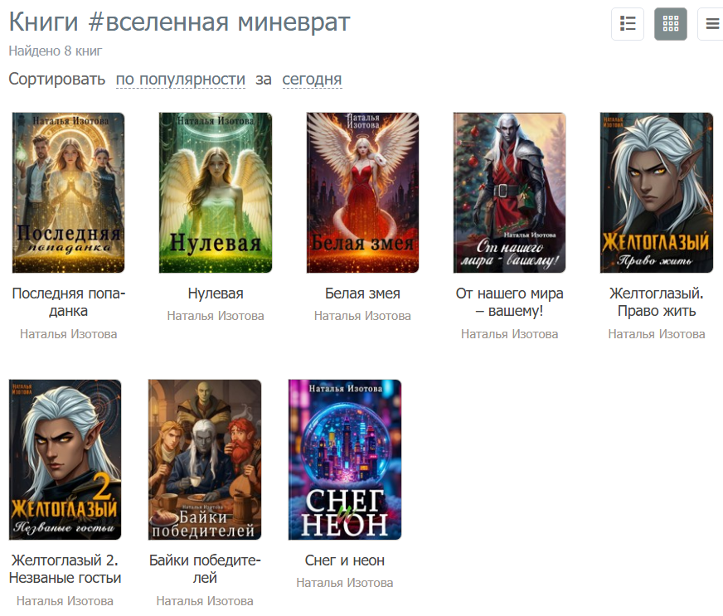
Task: Click 'Байки победителей' cover image
Action: click(x=205, y=459)
